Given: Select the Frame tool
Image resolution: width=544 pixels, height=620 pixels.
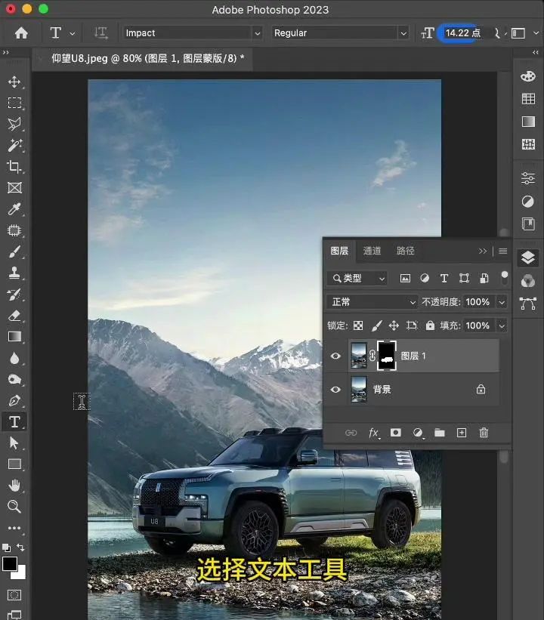Looking at the screenshot, I should coord(14,188).
